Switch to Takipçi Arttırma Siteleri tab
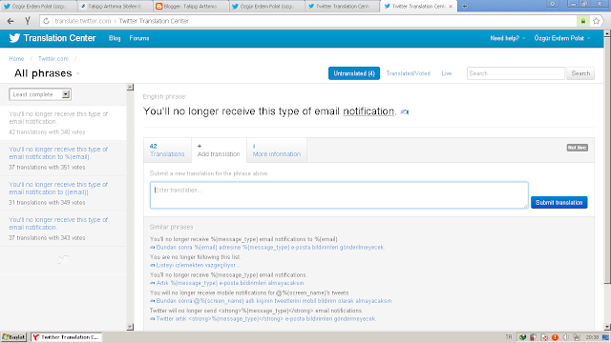Image resolution: width=611 pixels, height=343 pixels. 115,7
